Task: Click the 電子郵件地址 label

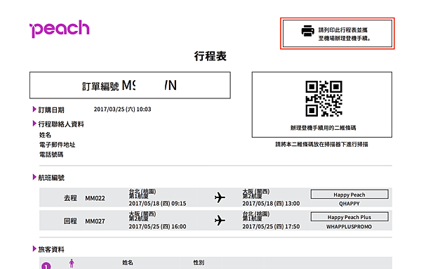Action: pos(58,145)
